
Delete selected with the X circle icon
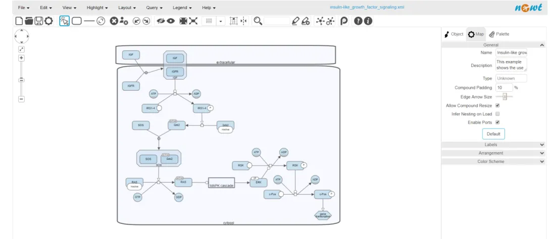(114, 21)
